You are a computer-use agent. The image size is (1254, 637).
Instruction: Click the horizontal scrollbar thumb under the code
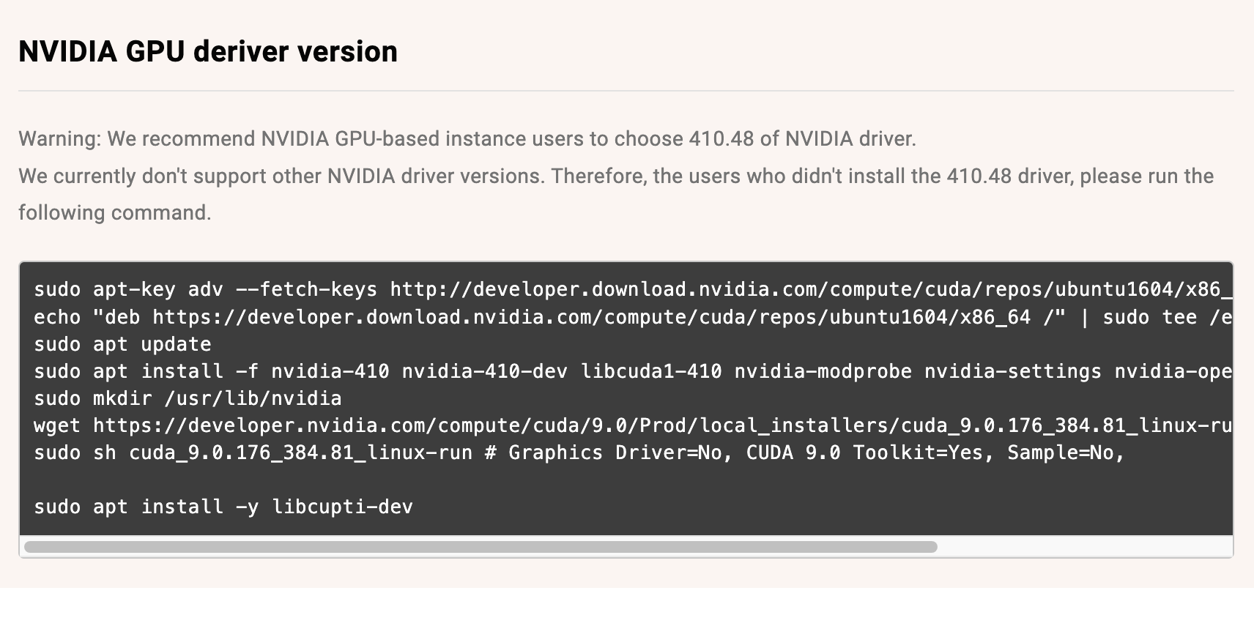(x=481, y=547)
